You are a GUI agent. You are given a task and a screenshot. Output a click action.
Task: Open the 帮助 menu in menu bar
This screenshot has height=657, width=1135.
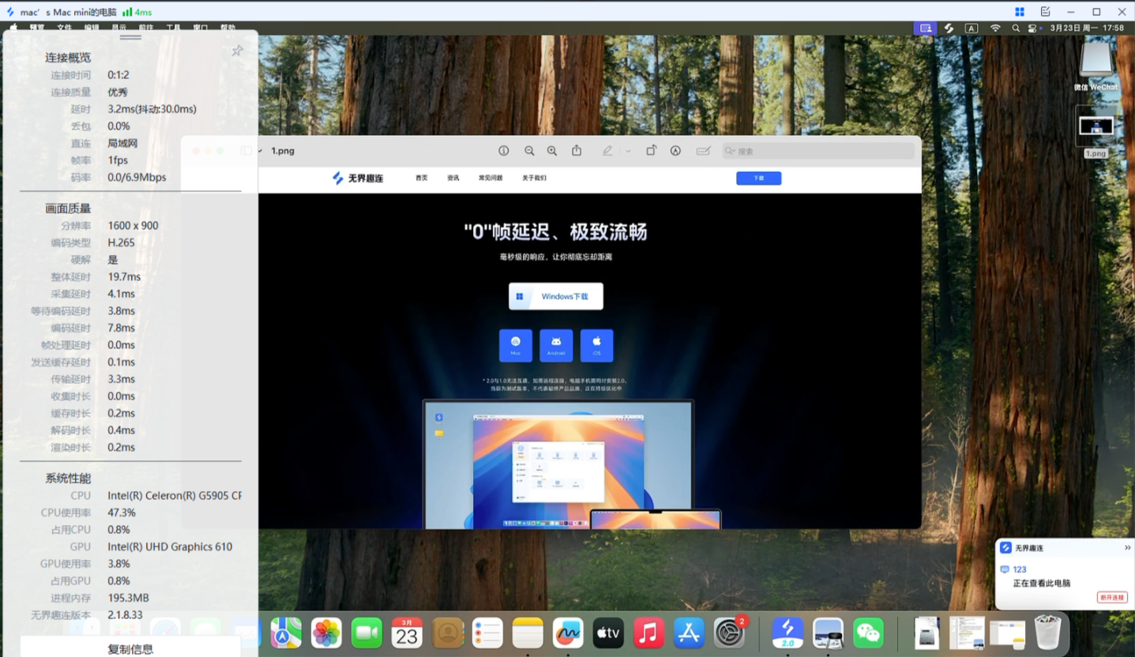[x=227, y=28]
